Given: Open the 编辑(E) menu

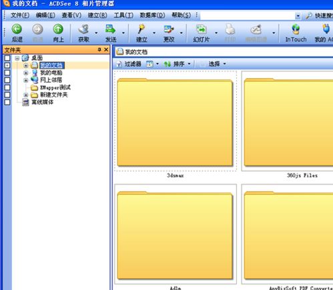Looking at the screenshot, I should click(x=45, y=15).
